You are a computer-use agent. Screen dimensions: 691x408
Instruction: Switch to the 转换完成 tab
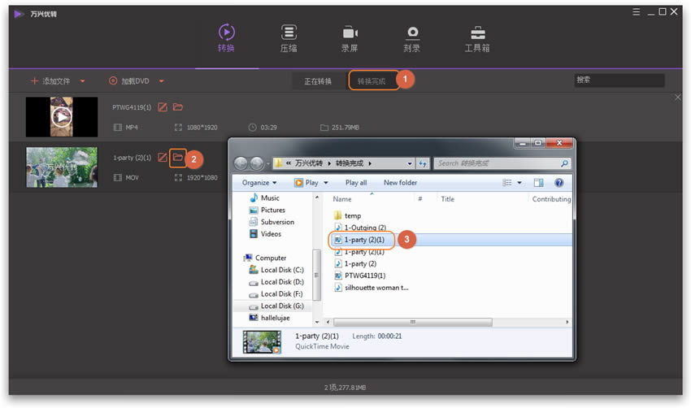(x=372, y=81)
